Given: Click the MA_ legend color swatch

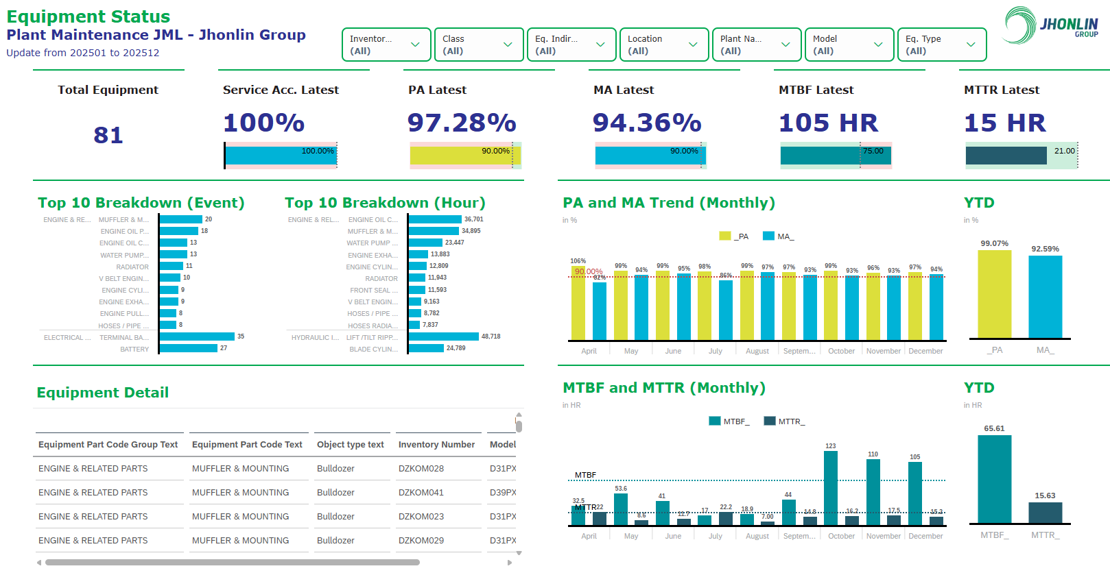Looking at the screenshot, I should (x=768, y=236).
